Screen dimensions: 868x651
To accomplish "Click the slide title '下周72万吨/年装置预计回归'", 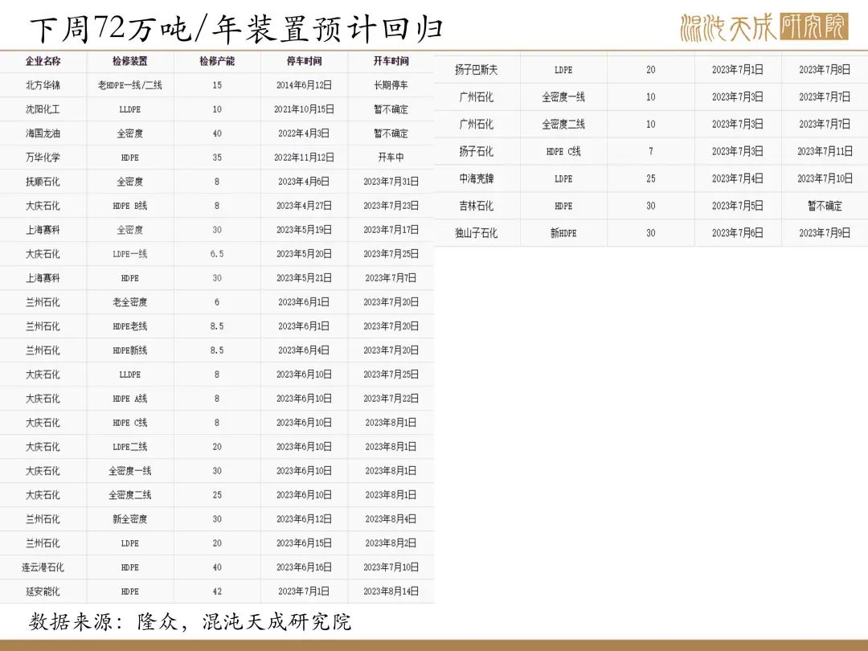I will point(236,29).
